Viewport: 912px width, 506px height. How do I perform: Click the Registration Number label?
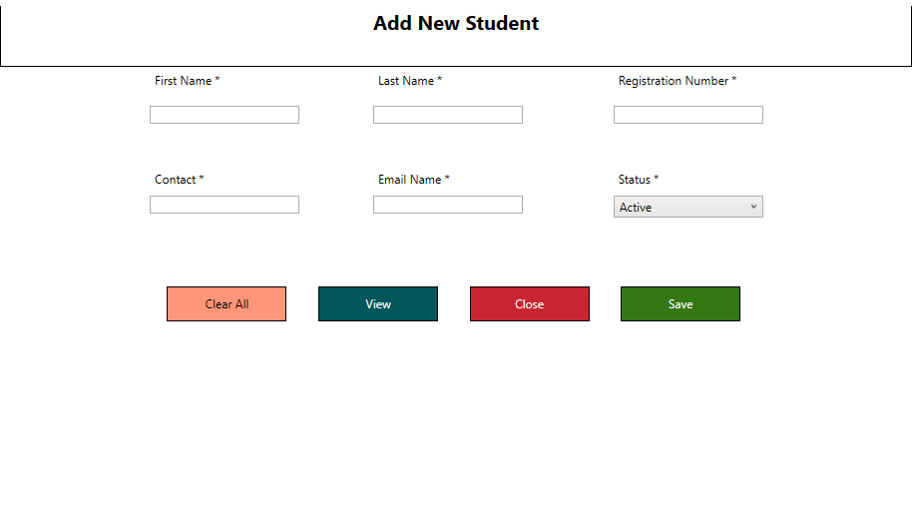[x=674, y=81]
